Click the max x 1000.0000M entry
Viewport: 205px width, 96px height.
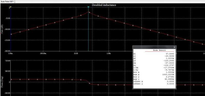154,75
